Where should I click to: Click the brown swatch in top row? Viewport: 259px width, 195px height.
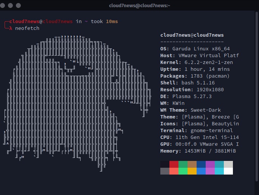click(192, 164)
